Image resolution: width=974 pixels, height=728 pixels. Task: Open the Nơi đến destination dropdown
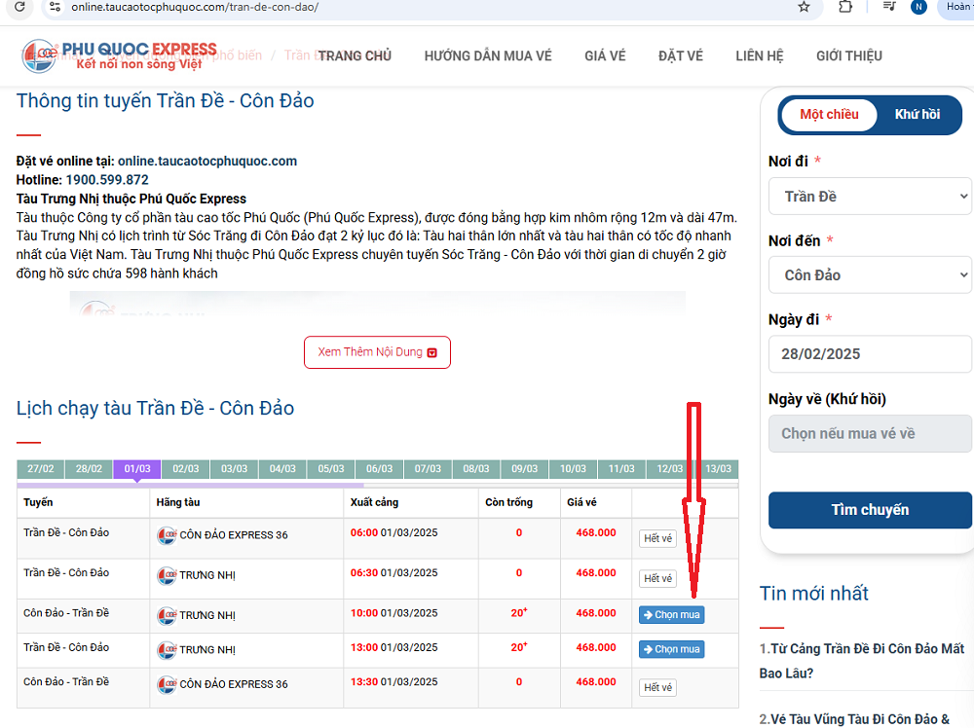tap(870, 274)
